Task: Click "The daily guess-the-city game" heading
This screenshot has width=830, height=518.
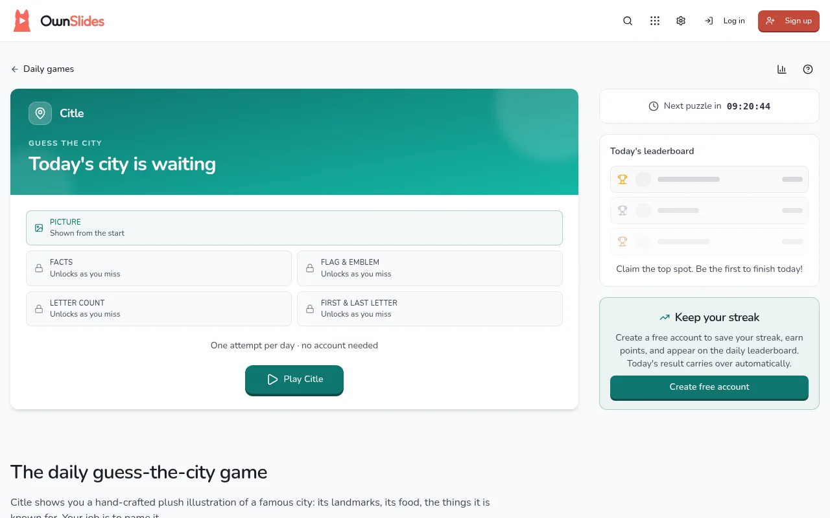Action: [139, 472]
